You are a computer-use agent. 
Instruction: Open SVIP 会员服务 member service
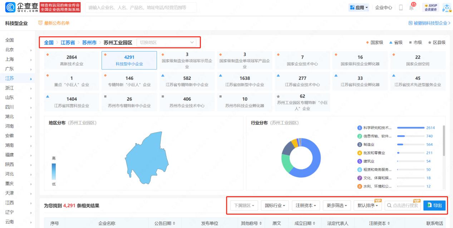(x=431, y=7)
